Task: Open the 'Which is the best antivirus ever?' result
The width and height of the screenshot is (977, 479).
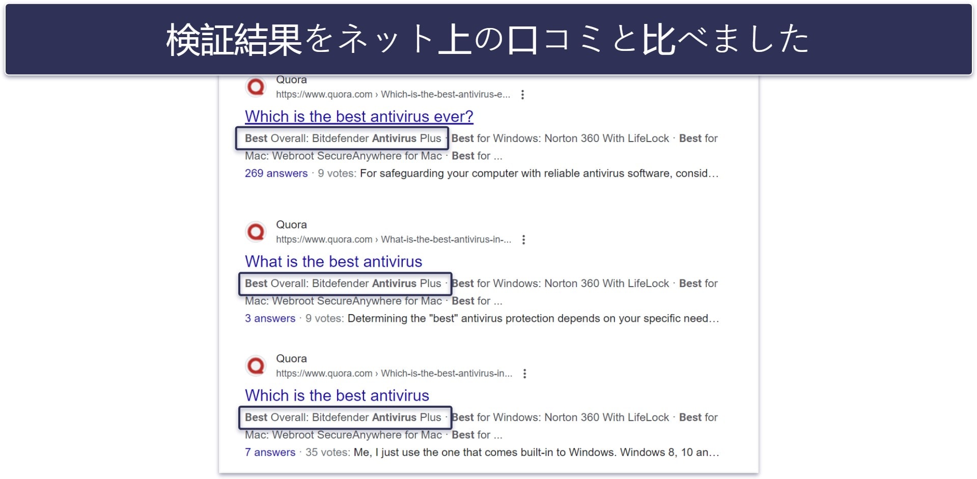Action: (359, 117)
